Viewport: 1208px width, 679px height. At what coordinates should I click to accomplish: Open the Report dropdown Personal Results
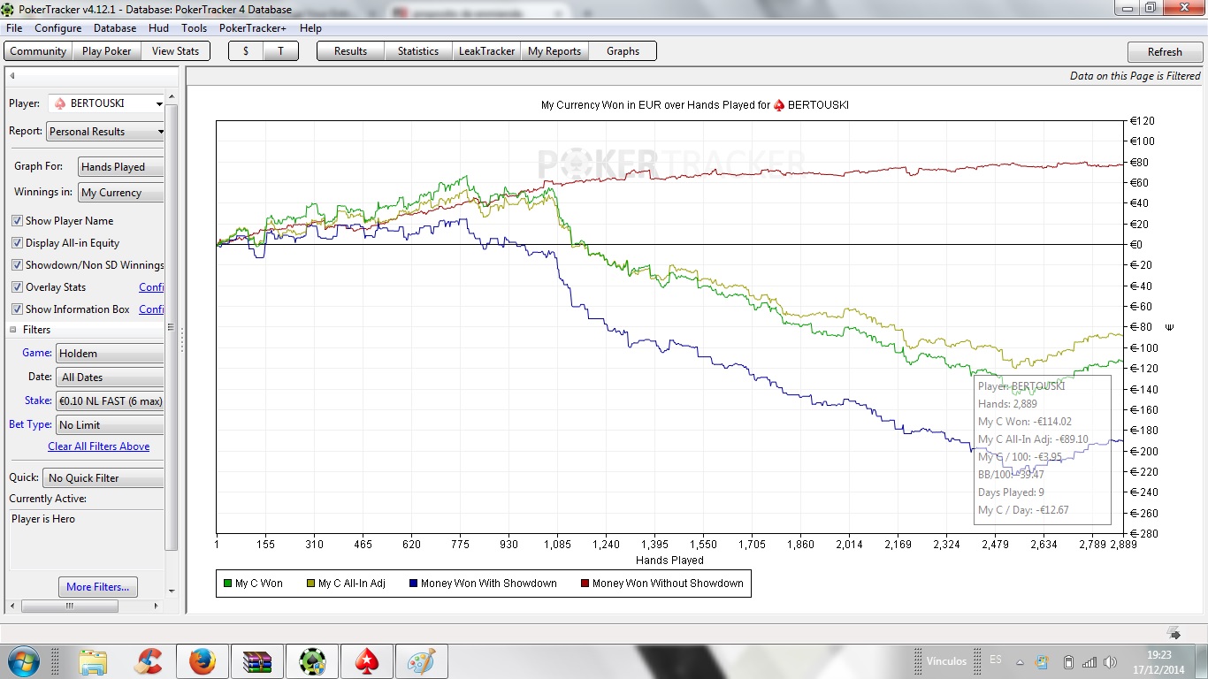pyautogui.click(x=106, y=132)
